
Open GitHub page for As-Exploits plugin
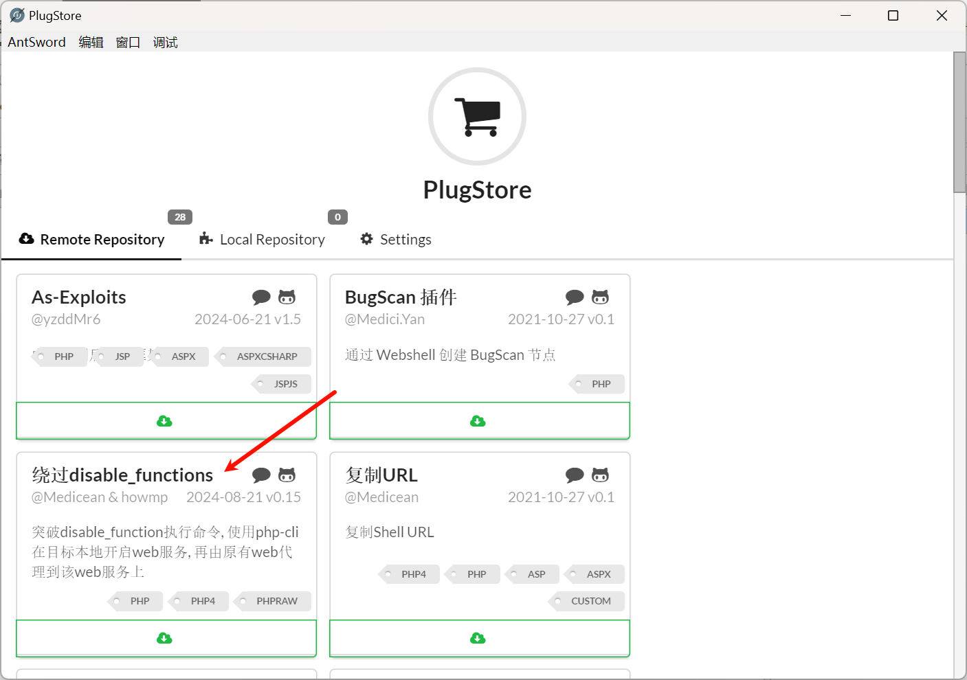(287, 297)
